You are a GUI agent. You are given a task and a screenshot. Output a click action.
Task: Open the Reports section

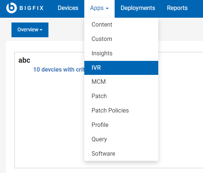(x=177, y=8)
